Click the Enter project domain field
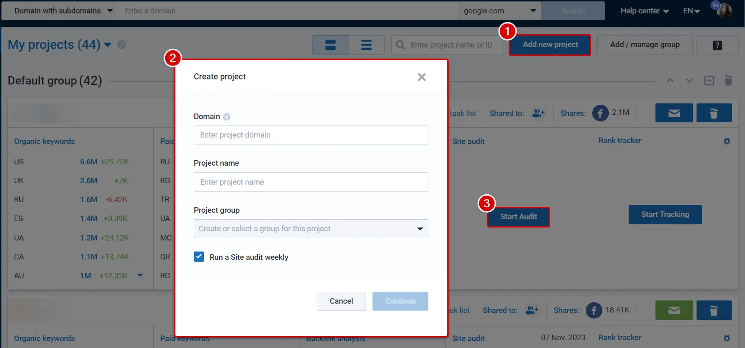The image size is (745, 348). coord(311,135)
